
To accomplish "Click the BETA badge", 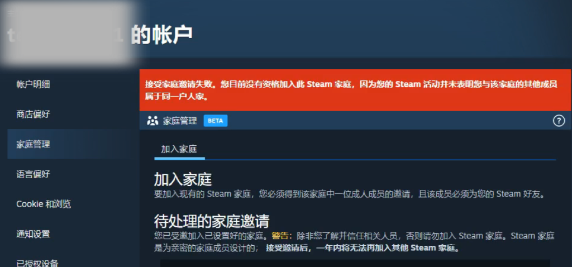I will pyautogui.click(x=215, y=121).
